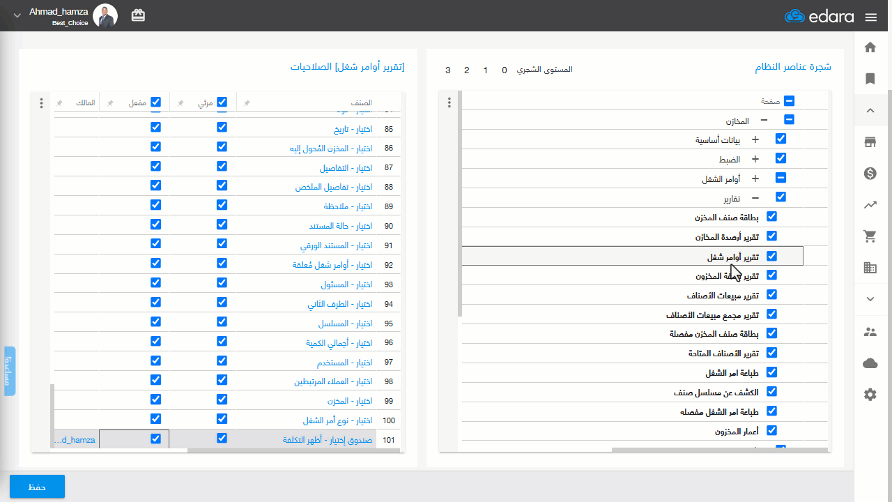Collapse sidebar section with the up chevron
Screen dimensions: 892x502
(870, 110)
